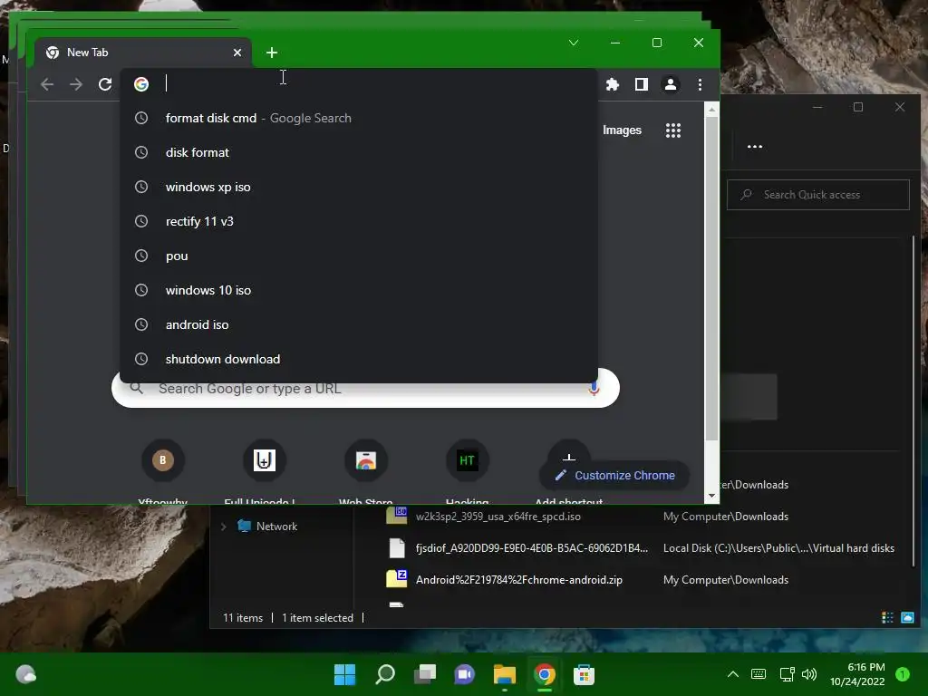Open the Chrome profile avatar icon
The width and height of the screenshot is (928, 696).
(x=671, y=84)
